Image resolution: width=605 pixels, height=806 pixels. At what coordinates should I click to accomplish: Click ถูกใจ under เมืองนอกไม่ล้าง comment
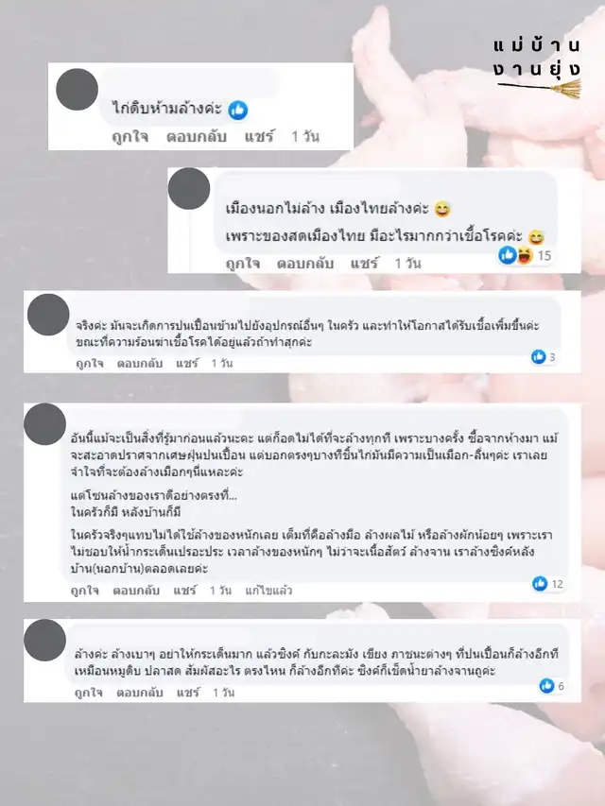(x=243, y=264)
